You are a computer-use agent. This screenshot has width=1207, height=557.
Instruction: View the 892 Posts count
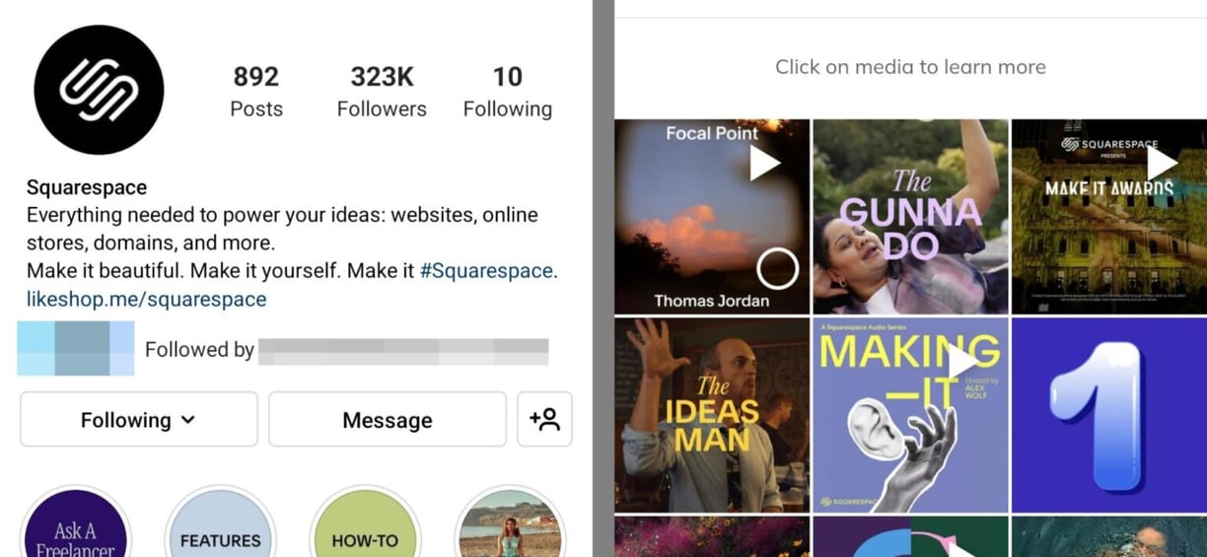[256, 92]
